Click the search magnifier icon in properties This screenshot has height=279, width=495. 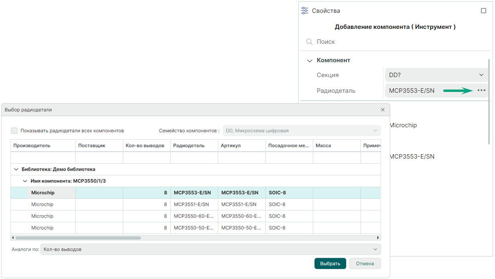coord(309,42)
